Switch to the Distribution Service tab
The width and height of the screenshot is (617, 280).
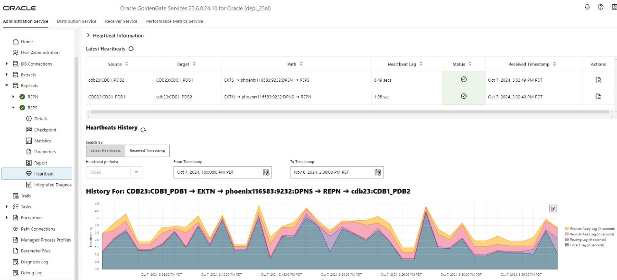pyautogui.click(x=76, y=21)
